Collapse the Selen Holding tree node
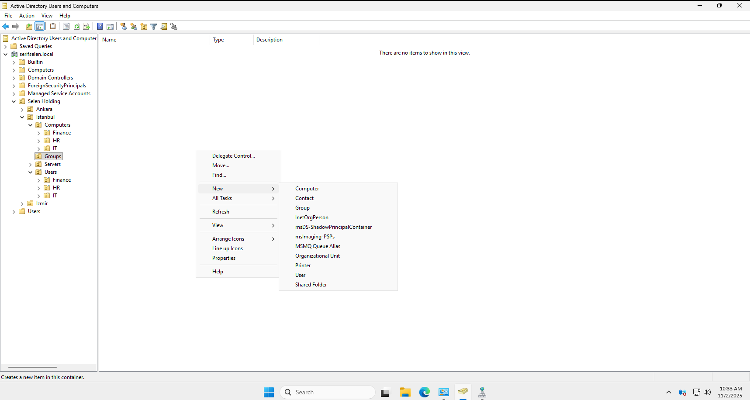Screen dimensions: 750x400 point(14,101)
